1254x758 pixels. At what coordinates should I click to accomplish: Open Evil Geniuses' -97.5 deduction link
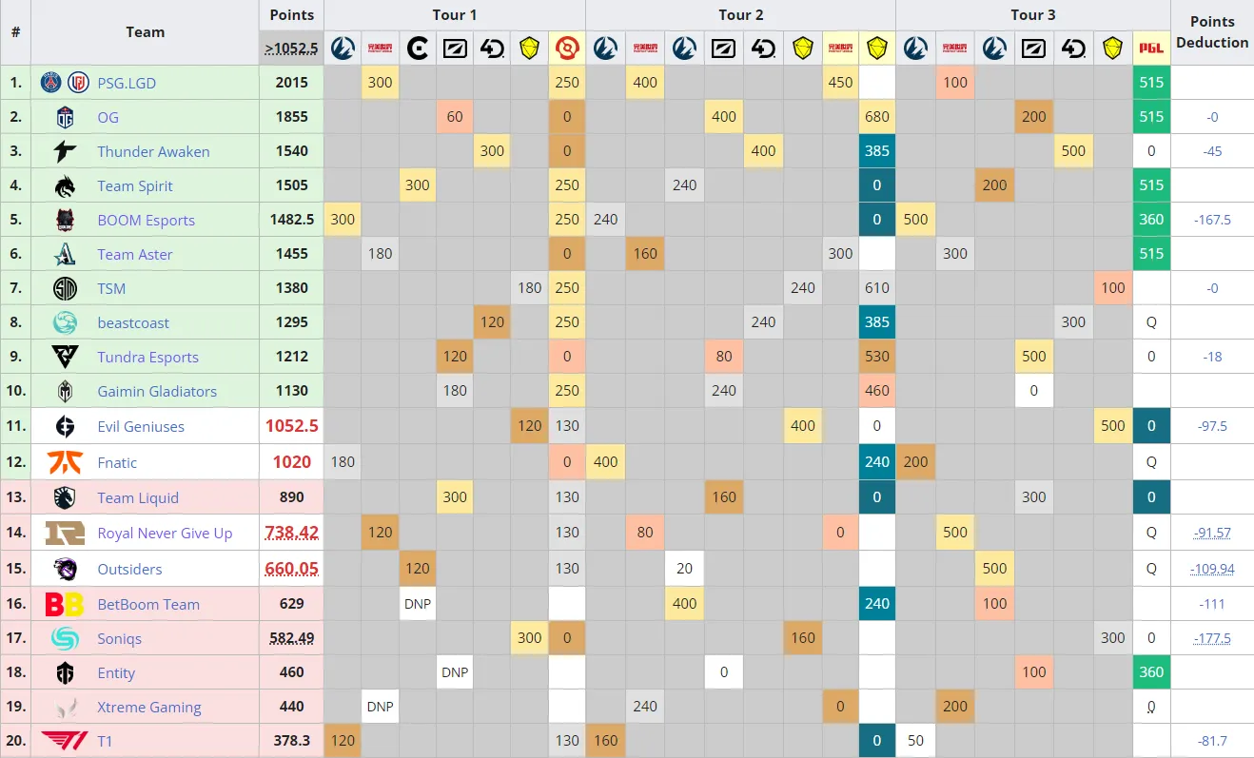coord(1212,426)
